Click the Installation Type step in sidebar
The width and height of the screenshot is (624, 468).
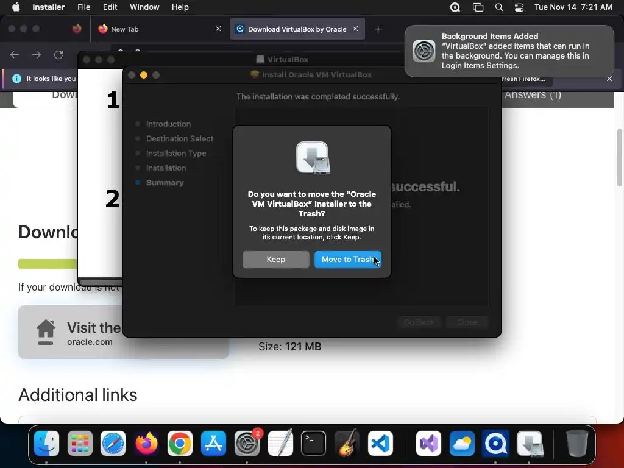176,153
